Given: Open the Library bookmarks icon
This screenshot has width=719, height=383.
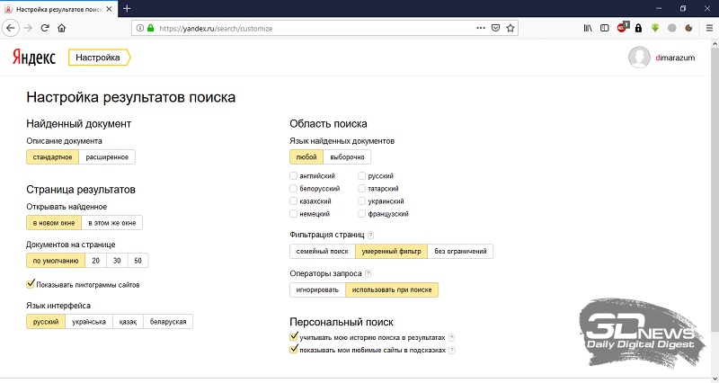Looking at the screenshot, I should click(588, 28).
